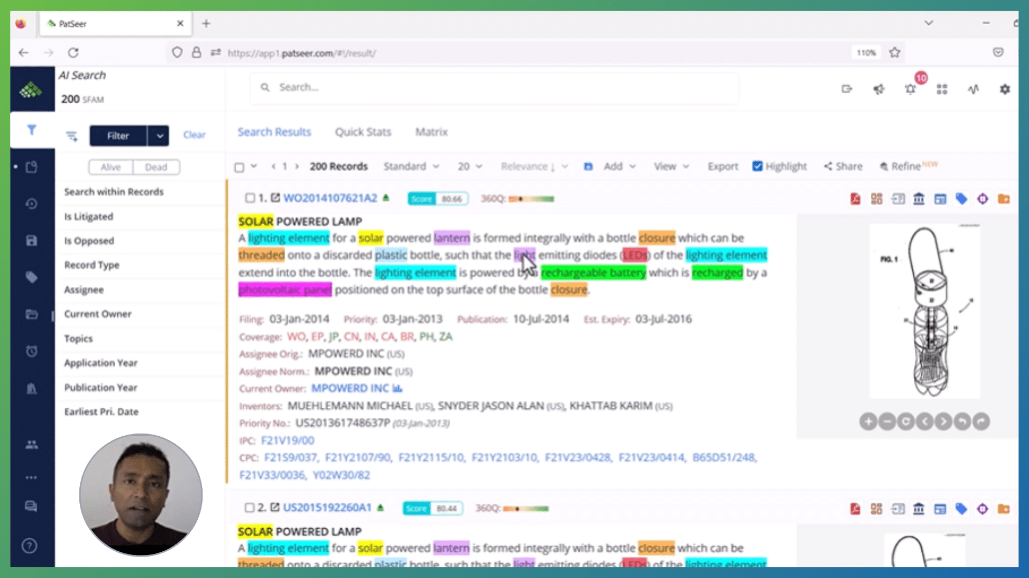Screen dimensions: 1029x578
Task: Check record 1 WO2014107621A2 checkbox
Action: coord(250,198)
